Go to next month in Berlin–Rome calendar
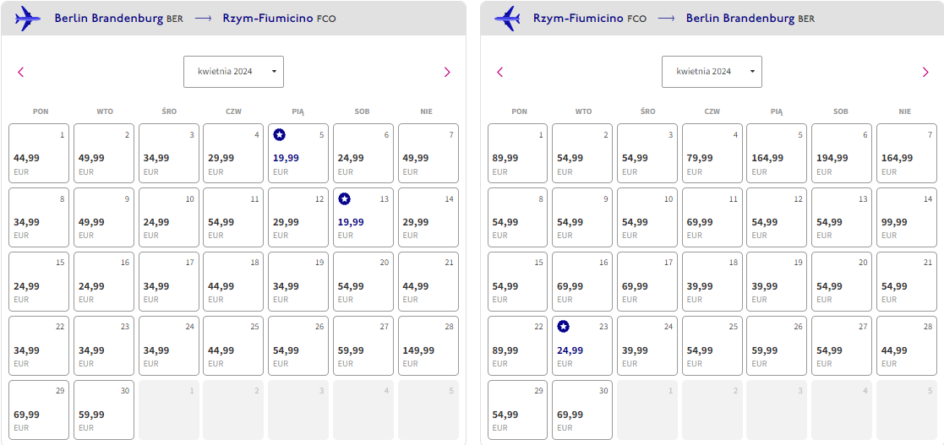Viewport: 944px width, 445px height. point(447,72)
